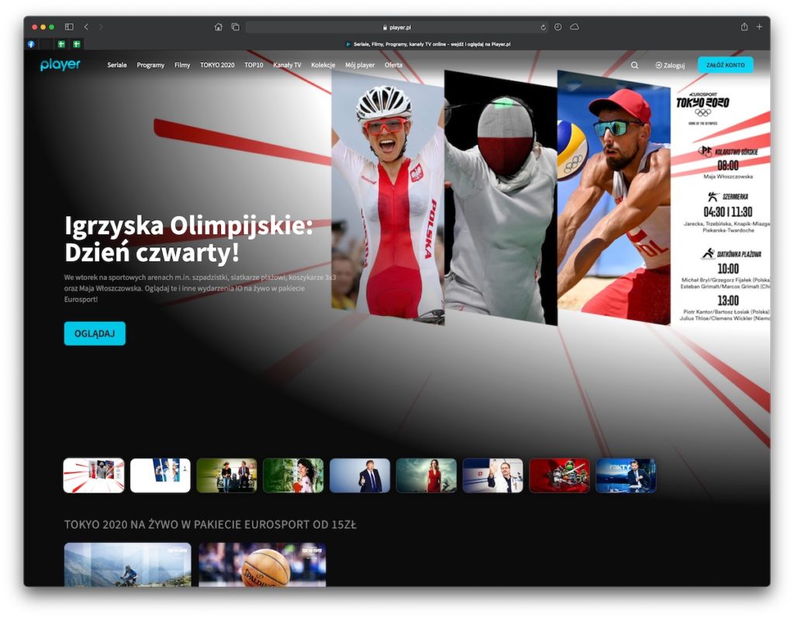
Task: Open the site search magnifier icon
Action: 634,65
